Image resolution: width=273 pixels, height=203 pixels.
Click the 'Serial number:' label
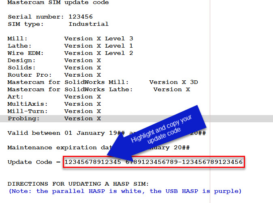tap(36, 17)
